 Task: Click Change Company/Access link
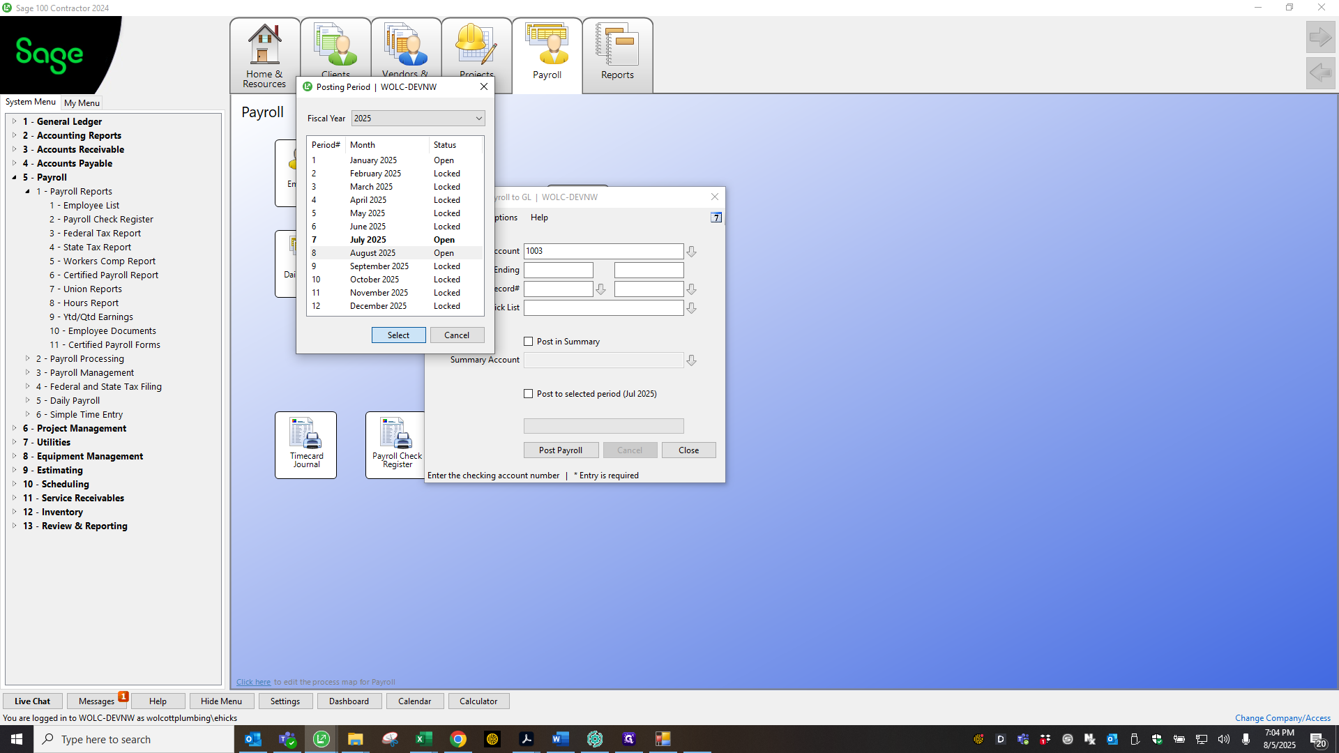(1283, 718)
